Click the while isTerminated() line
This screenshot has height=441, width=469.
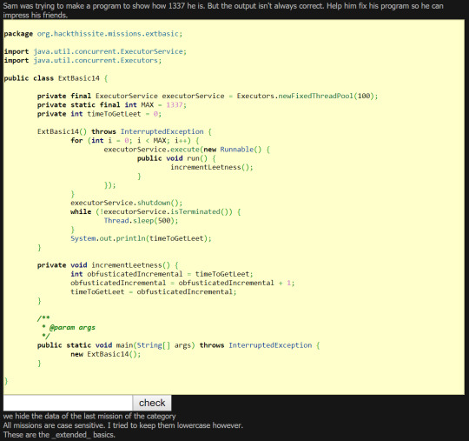[x=155, y=212]
